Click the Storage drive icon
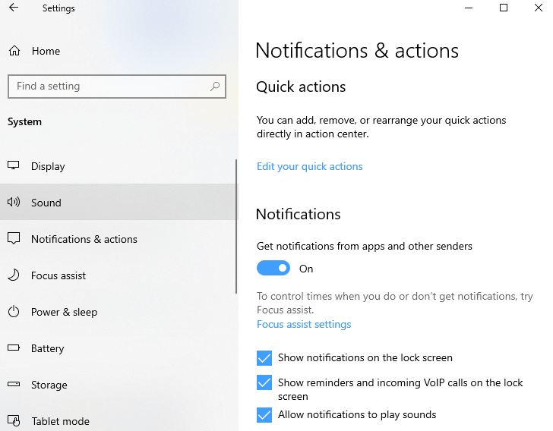This screenshot has width=553, height=431. click(x=14, y=384)
